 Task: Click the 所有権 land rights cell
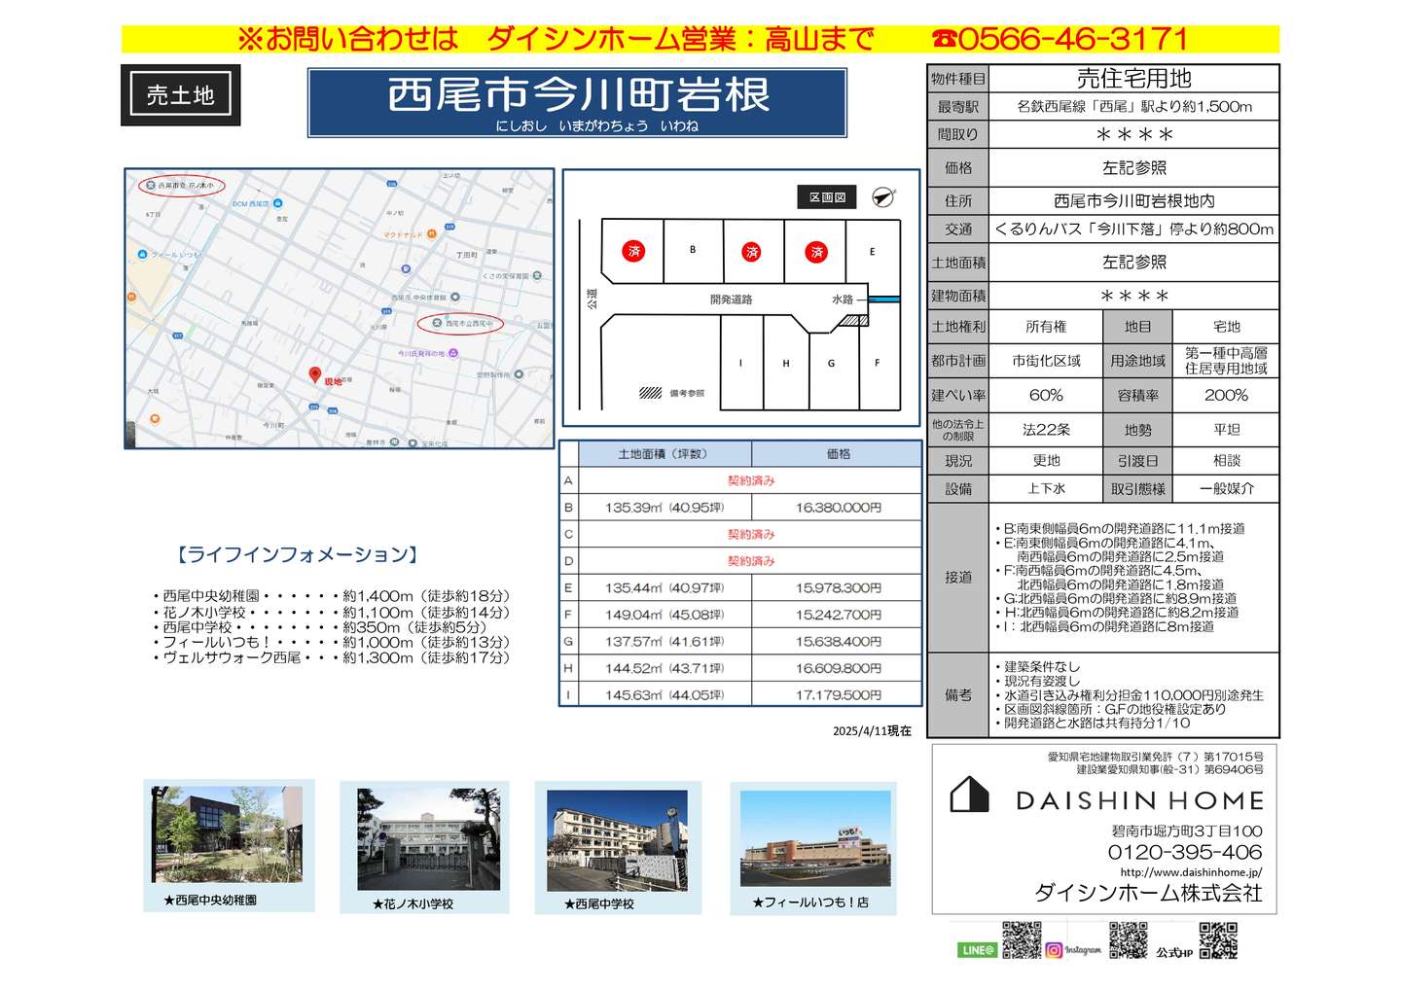(1046, 327)
